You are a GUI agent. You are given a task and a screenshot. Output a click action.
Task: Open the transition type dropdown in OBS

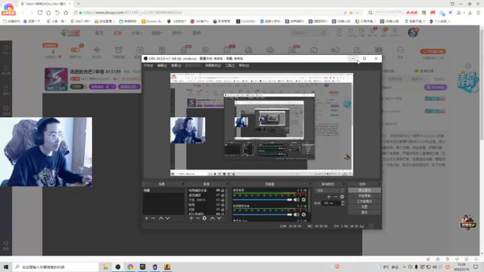[x=330, y=190]
